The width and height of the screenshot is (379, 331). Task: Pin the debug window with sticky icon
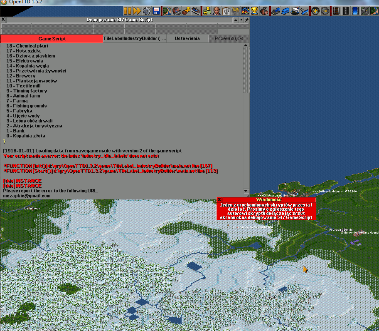click(247, 20)
